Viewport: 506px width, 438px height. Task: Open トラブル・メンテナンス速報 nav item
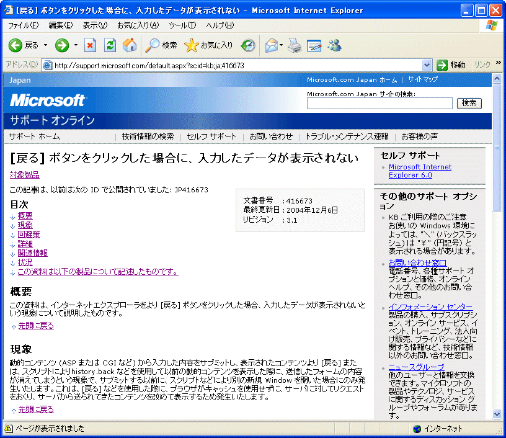pyautogui.click(x=347, y=136)
